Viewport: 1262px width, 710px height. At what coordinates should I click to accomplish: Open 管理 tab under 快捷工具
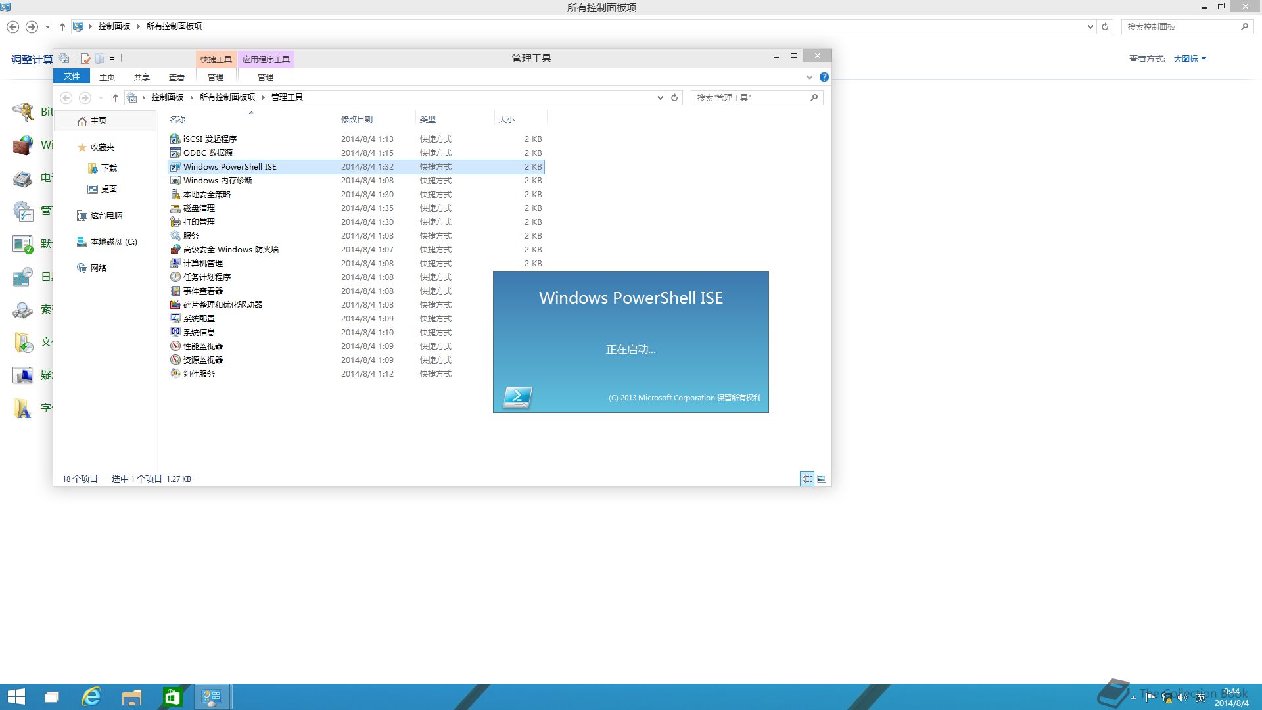coord(216,77)
